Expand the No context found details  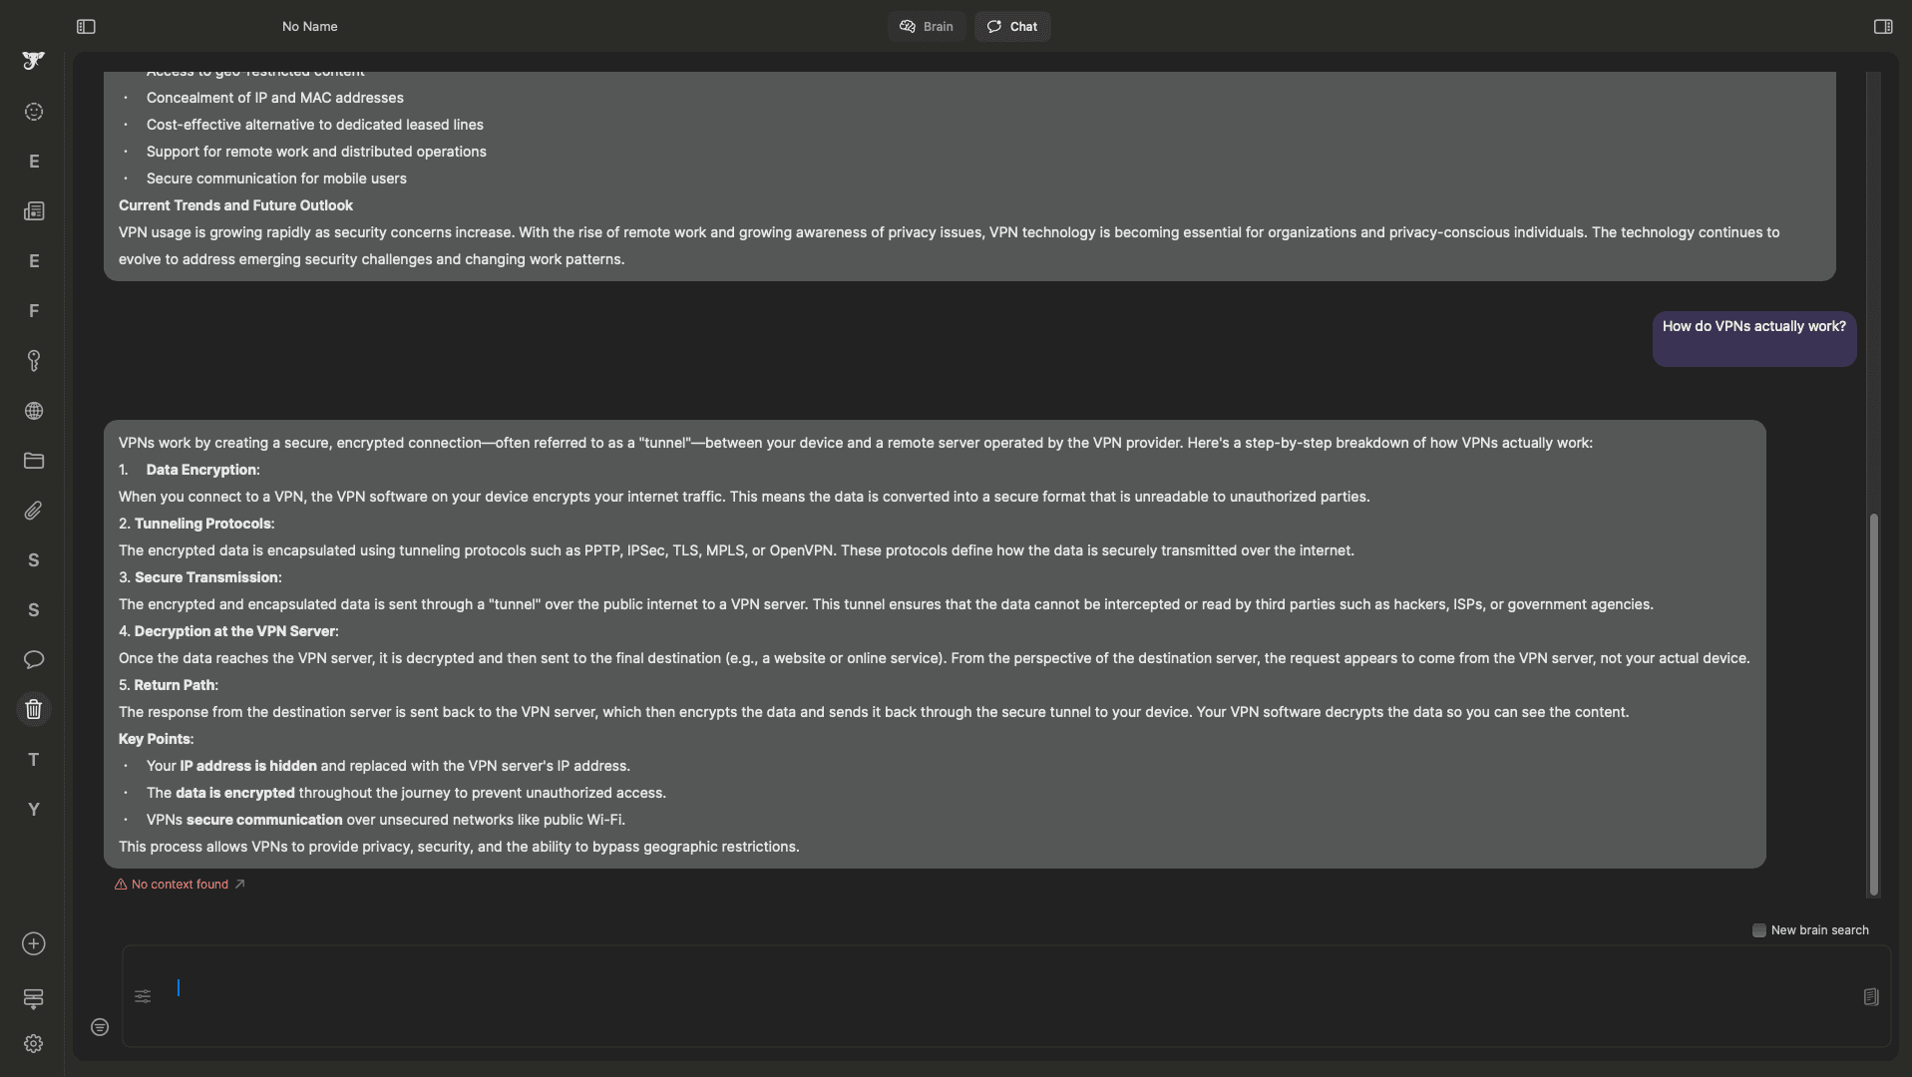[180, 885]
